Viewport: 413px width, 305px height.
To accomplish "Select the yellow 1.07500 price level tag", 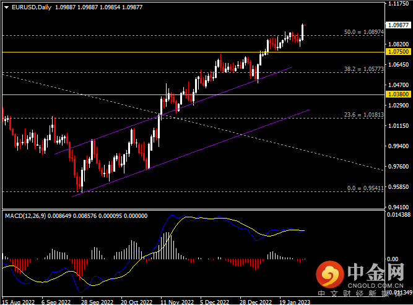I will click(397, 52).
